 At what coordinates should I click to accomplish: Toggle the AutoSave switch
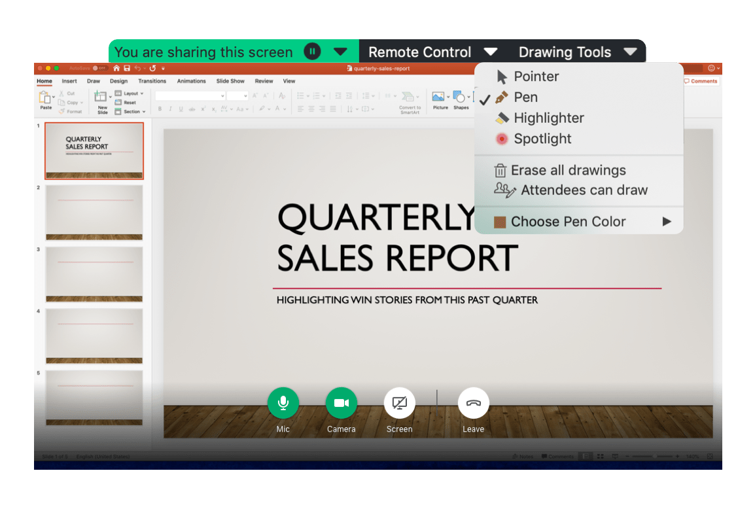point(99,68)
